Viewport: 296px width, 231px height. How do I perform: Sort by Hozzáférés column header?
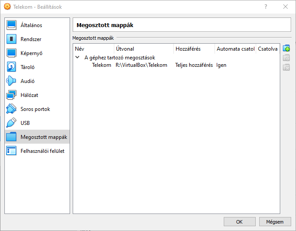[194, 49]
